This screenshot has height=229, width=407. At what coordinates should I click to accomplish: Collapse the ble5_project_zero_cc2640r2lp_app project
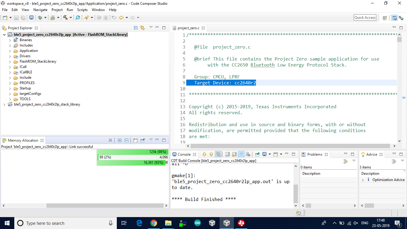(x=4, y=35)
